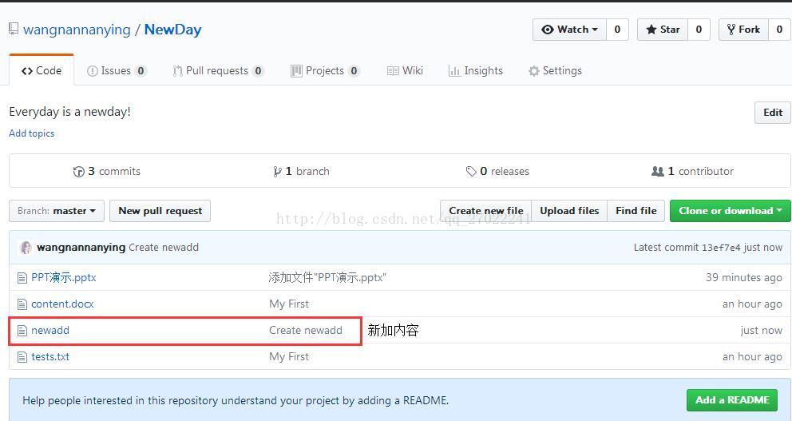This screenshot has height=421, width=792.
Task: Click the fork icon on Fork button
Action: 731,30
